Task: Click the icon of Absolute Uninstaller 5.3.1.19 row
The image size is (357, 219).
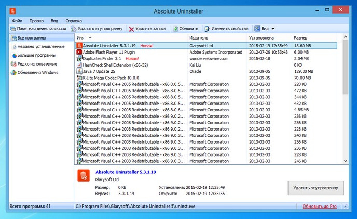Action: coord(79,45)
